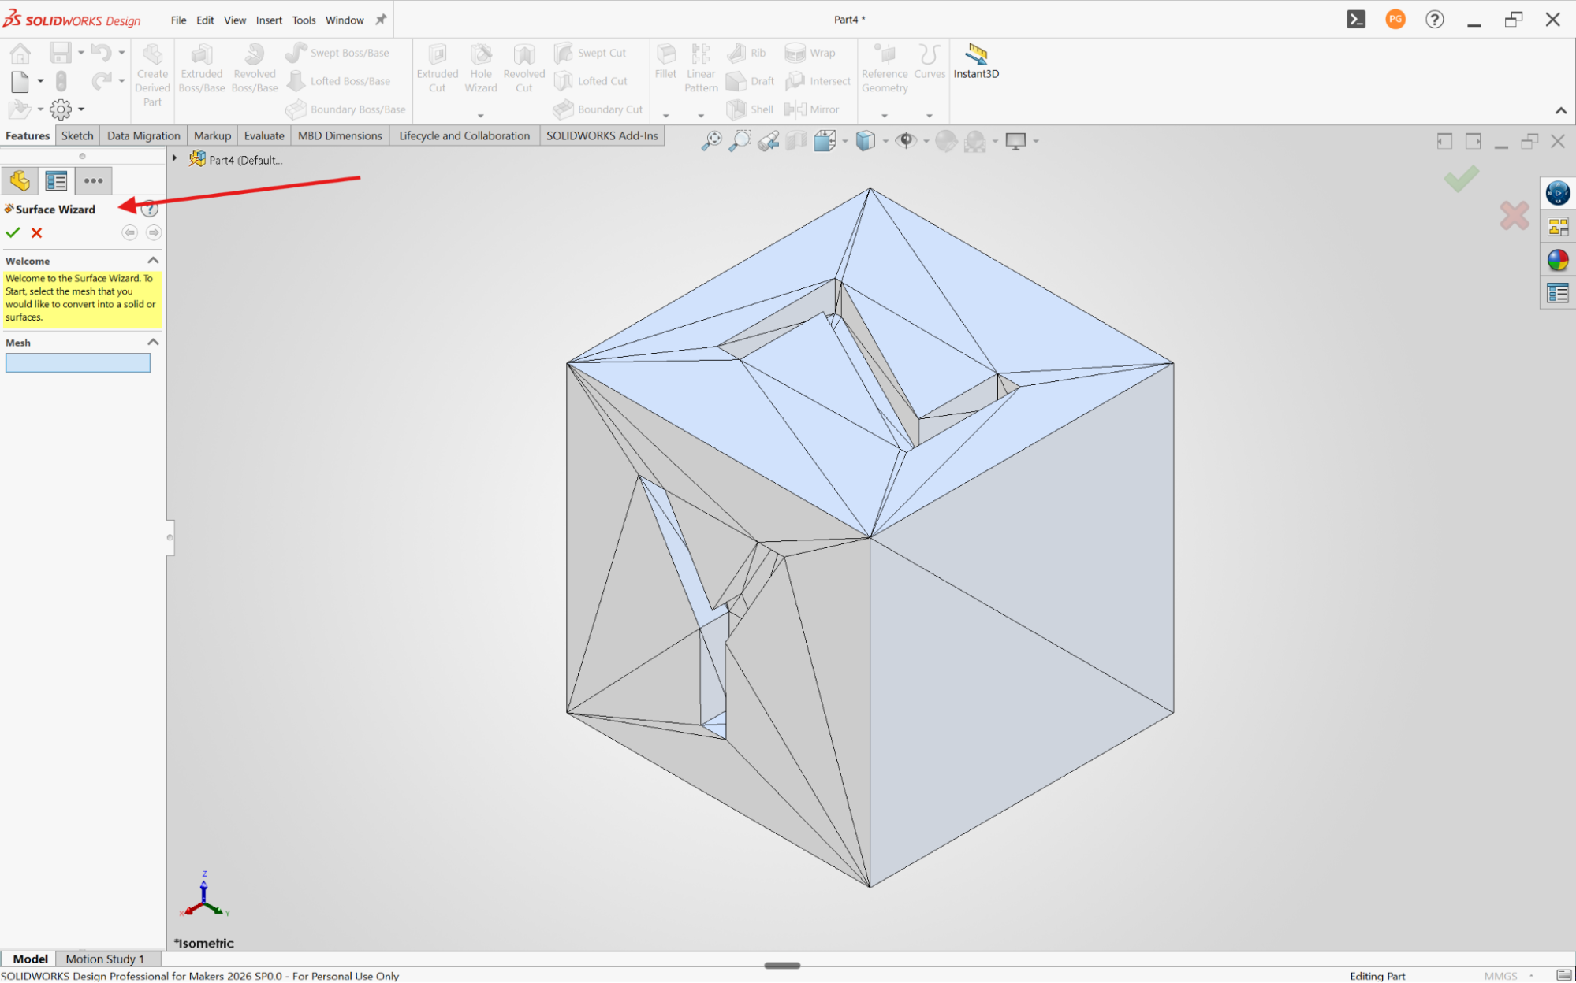Collapse the Mesh section

click(x=153, y=342)
